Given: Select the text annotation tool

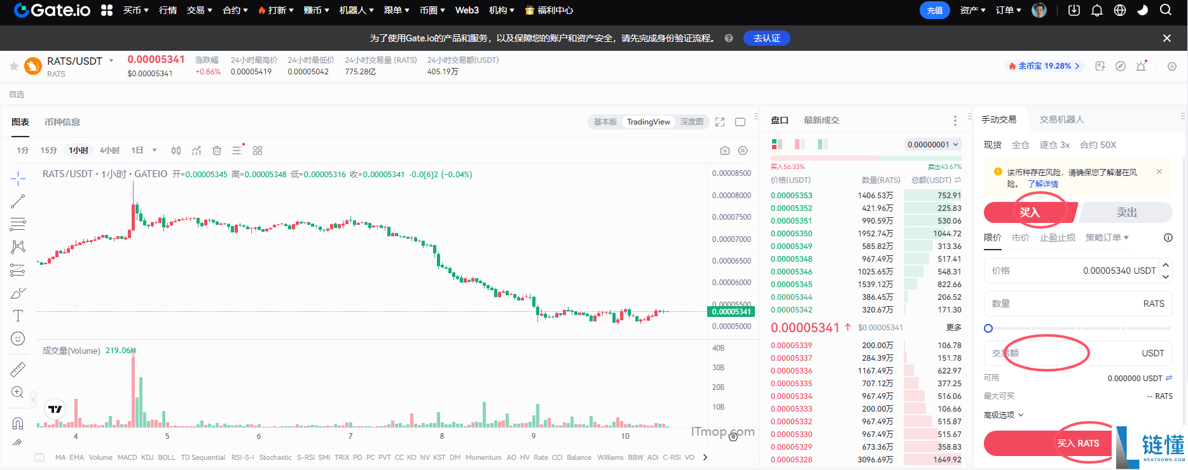Looking at the screenshot, I should tap(18, 316).
